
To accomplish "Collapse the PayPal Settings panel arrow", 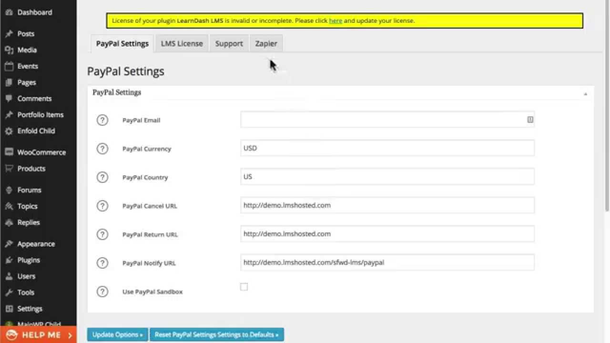I will click(x=586, y=94).
